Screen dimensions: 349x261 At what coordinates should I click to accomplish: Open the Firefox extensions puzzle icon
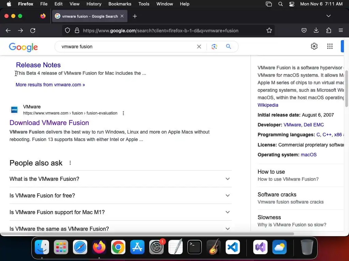point(329,30)
